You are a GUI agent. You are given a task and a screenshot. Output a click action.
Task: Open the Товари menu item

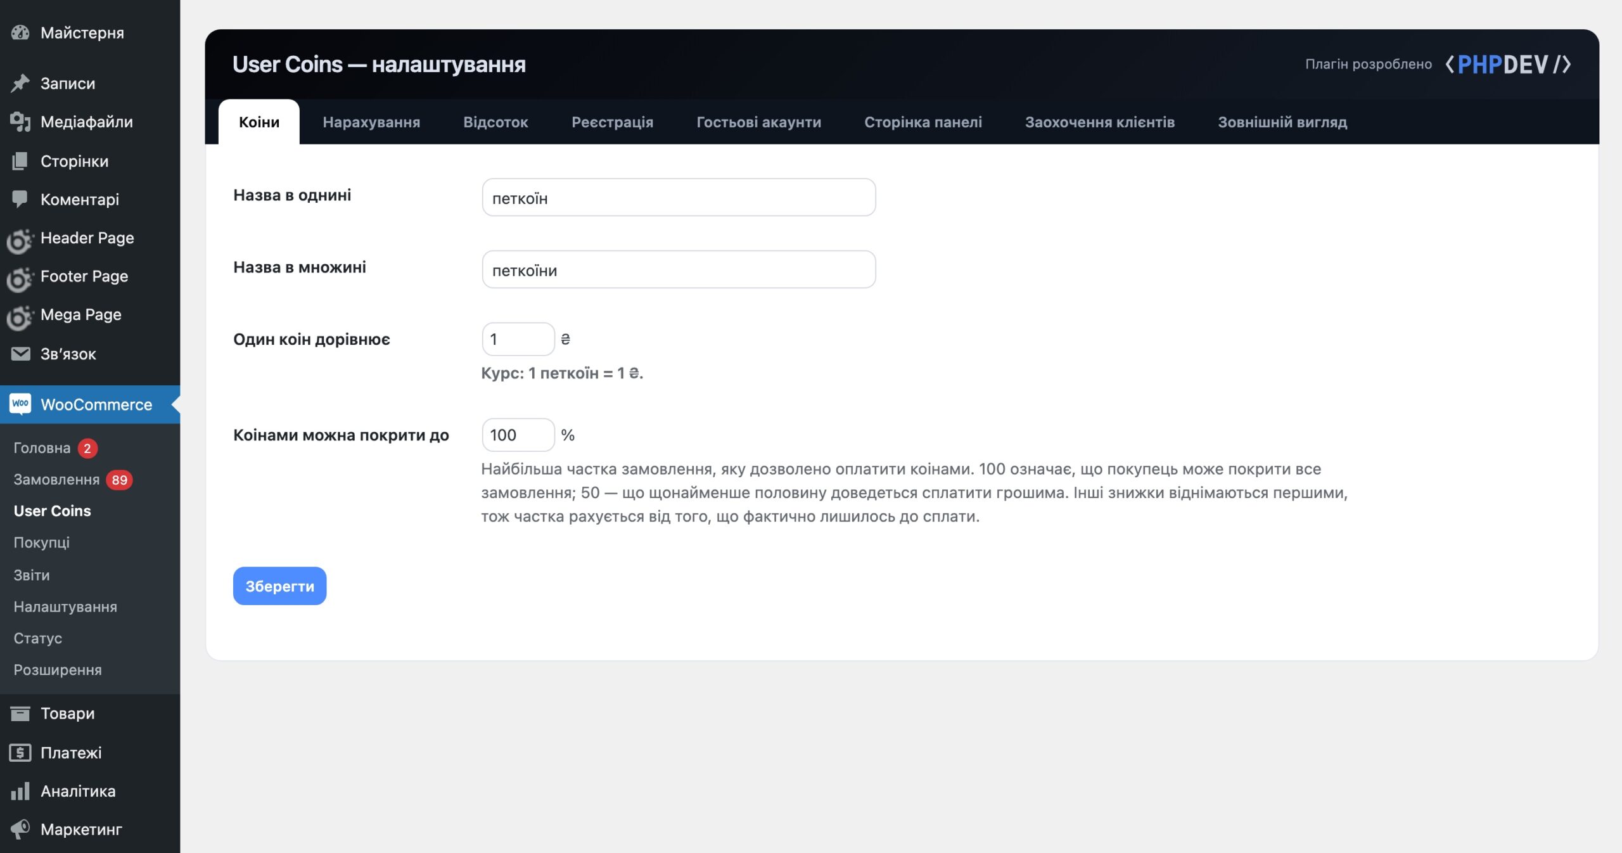click(x=68, y=714)
